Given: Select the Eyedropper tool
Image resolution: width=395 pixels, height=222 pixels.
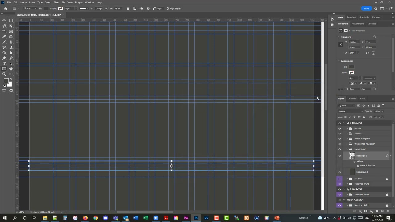Looking at the screenshot, I should pos(4,37).
